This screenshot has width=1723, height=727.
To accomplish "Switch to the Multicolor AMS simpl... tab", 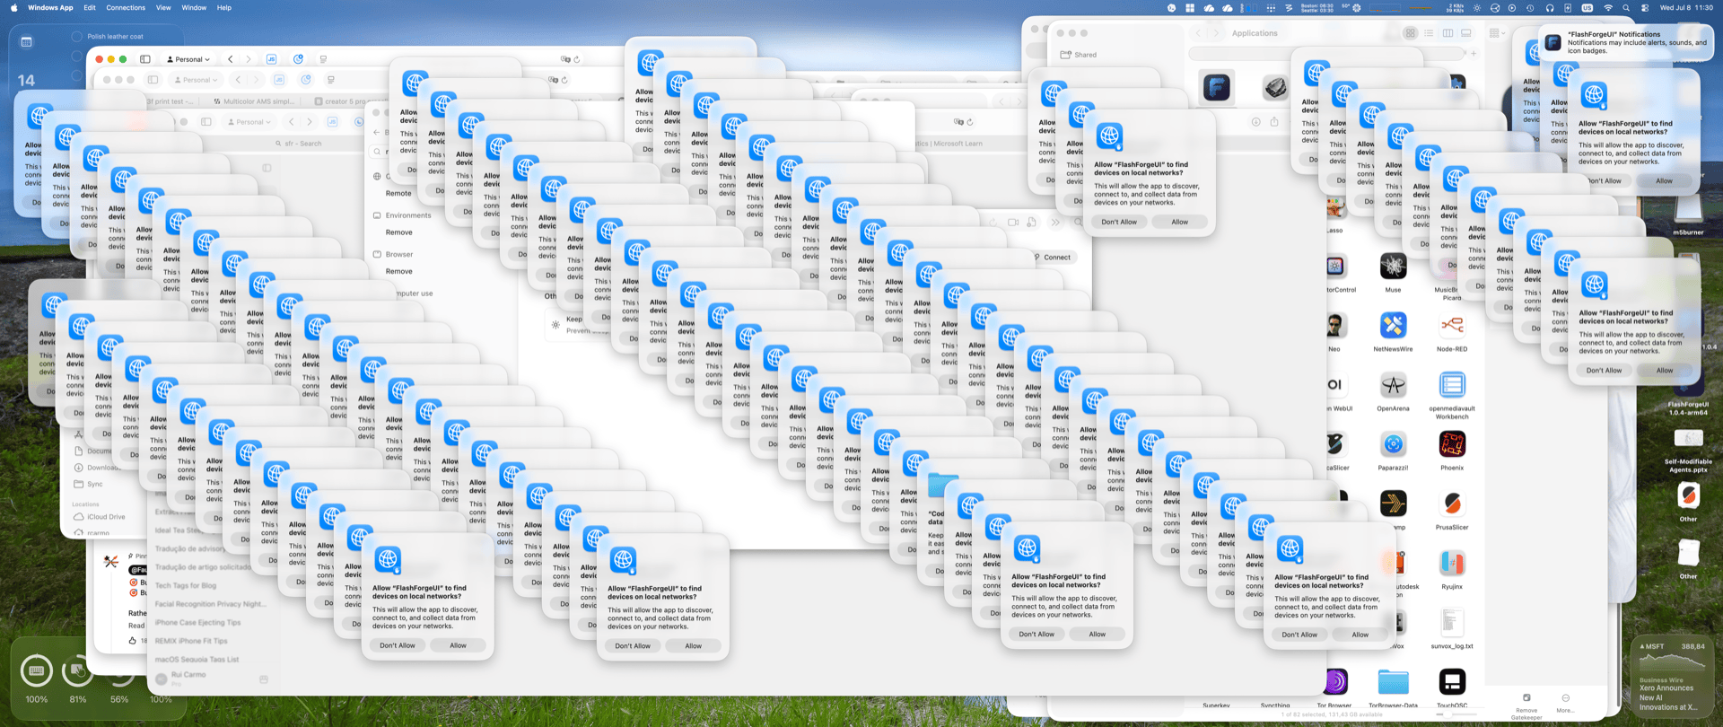I will tap(254, 101).
